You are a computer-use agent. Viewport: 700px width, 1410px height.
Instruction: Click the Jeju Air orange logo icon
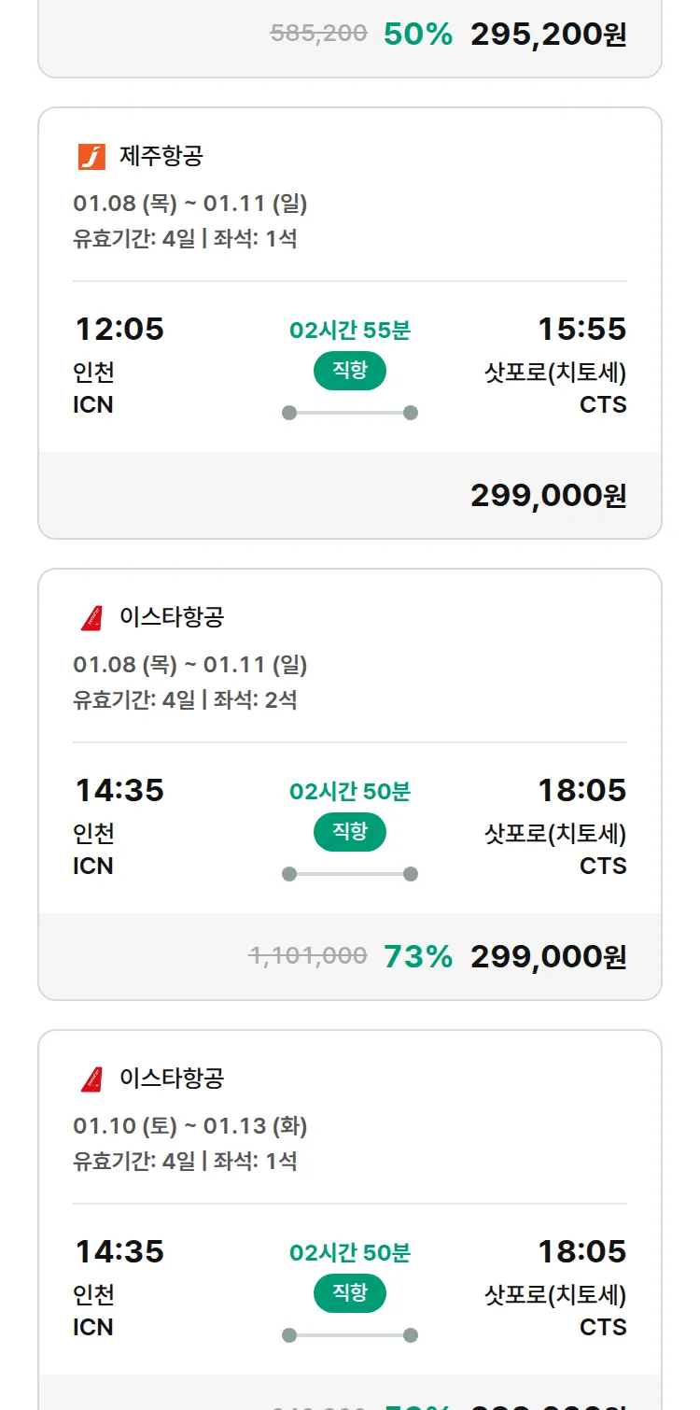[x=91, y=156]
